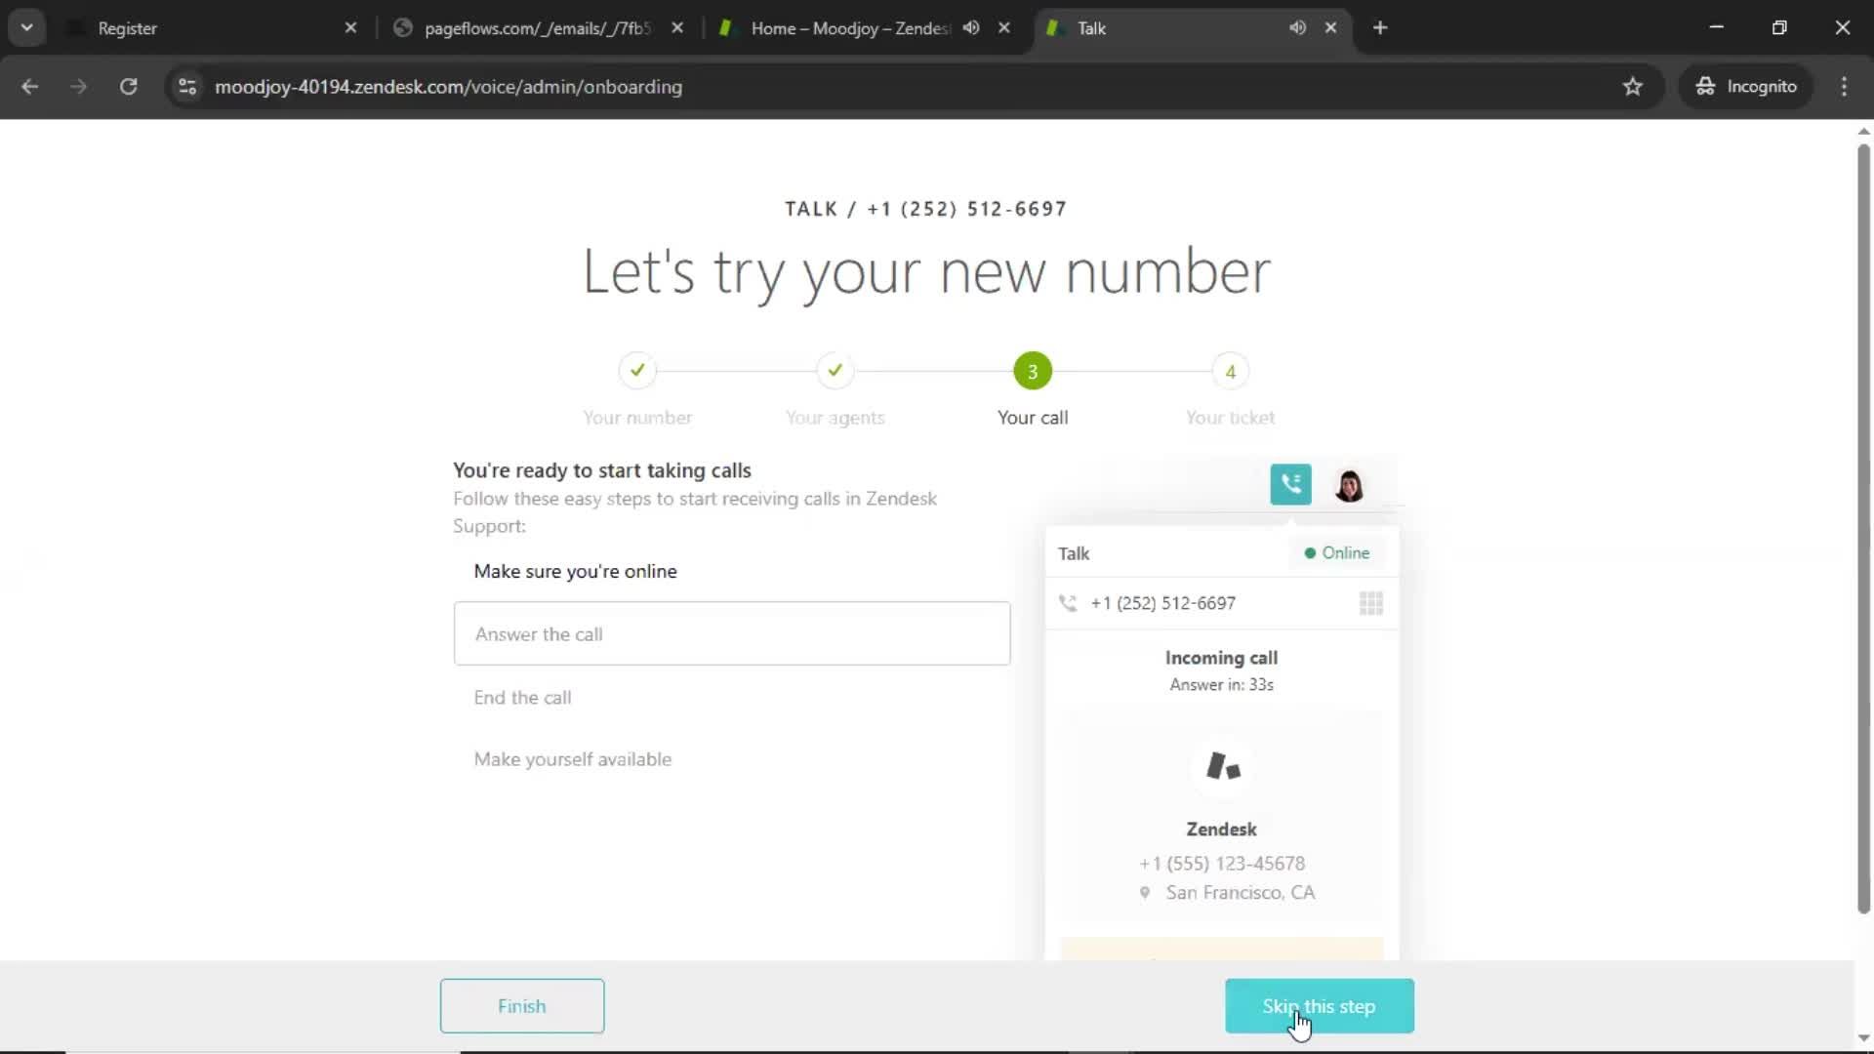
Task: Click 'You're ready to start taking calls' heading
Action: 602,470
